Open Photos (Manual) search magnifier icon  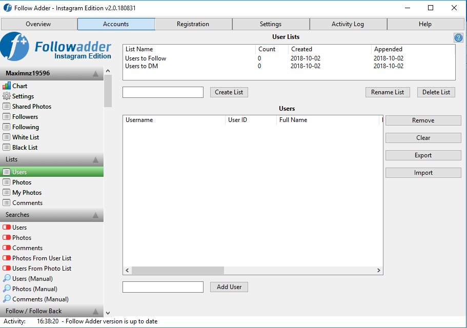click(x=7, y=289)
